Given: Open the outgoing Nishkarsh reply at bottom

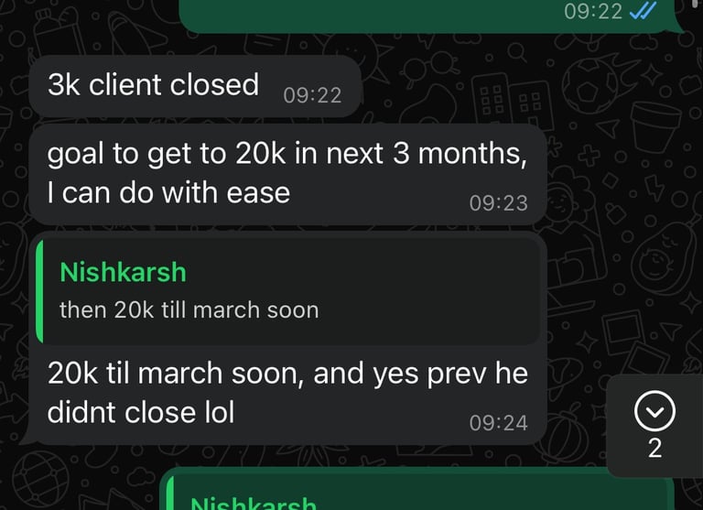Looking at the screenshot, I should tap(417, 489).
